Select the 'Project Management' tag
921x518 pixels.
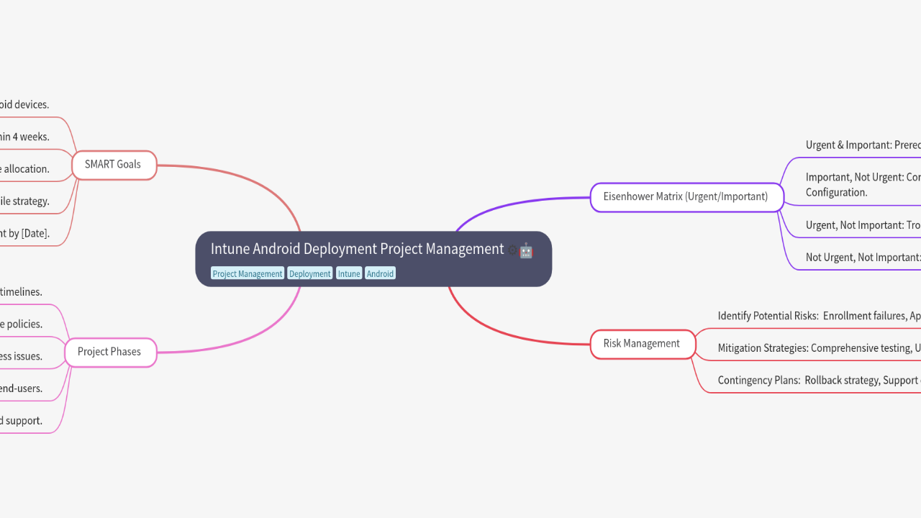248,273
